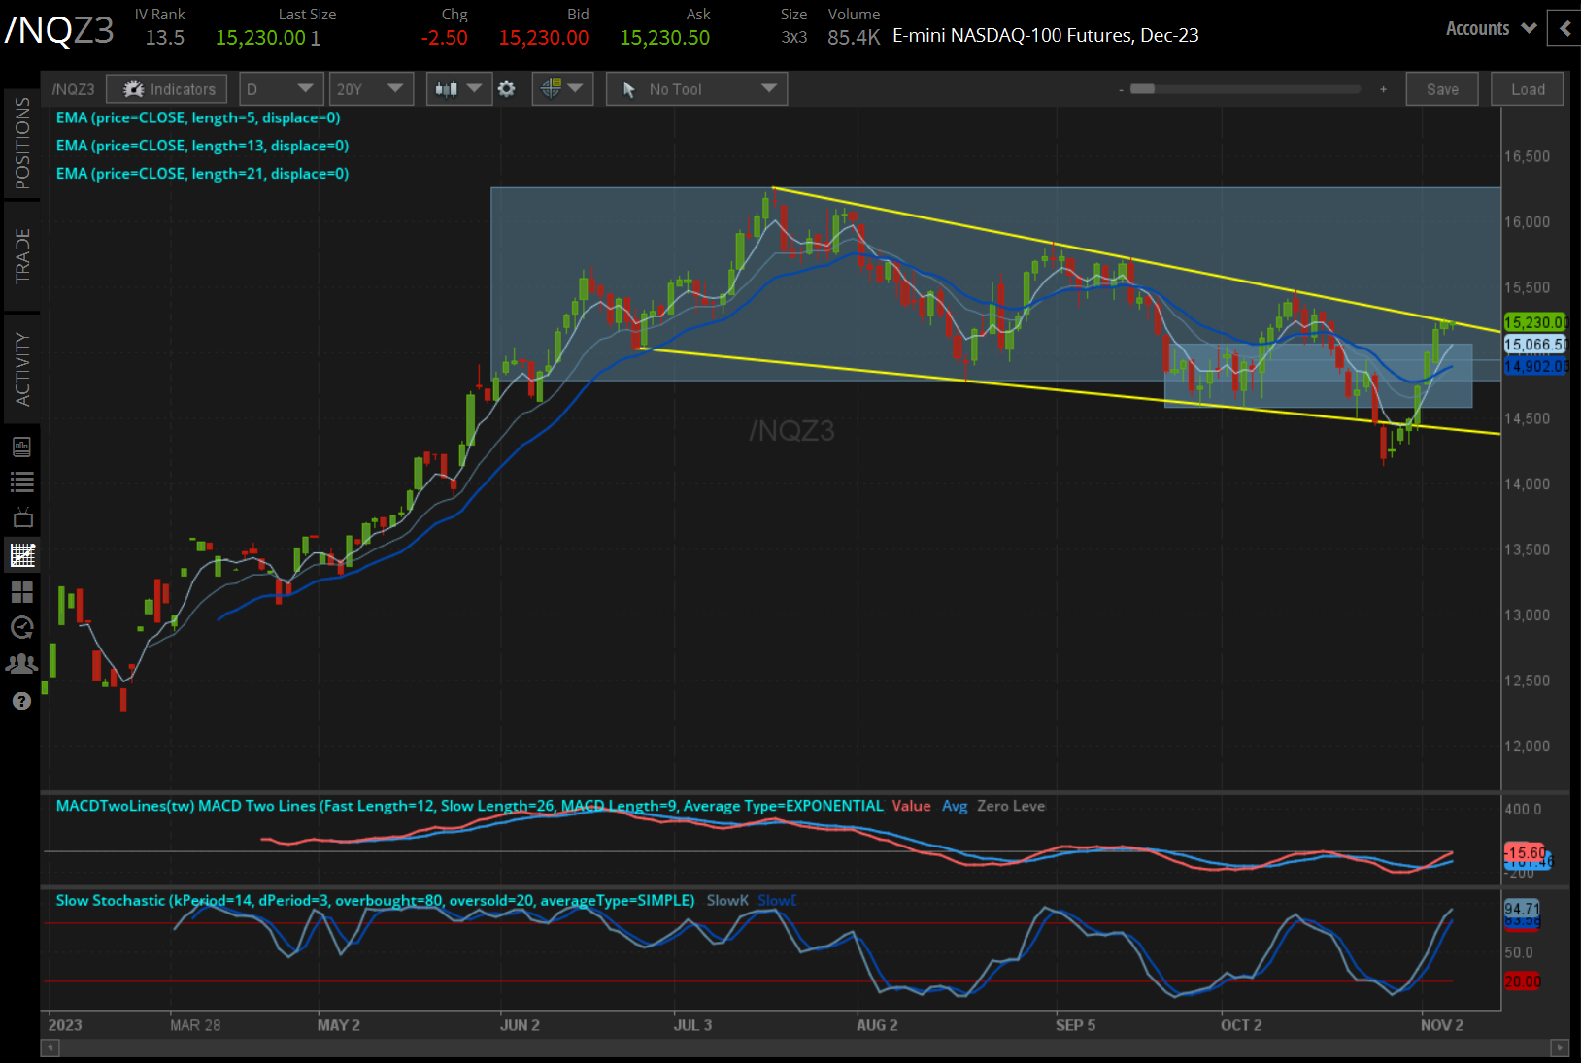Toggle the chart grid widget icon
This screenshot has width=1581, height=1063.
[22, 591]
